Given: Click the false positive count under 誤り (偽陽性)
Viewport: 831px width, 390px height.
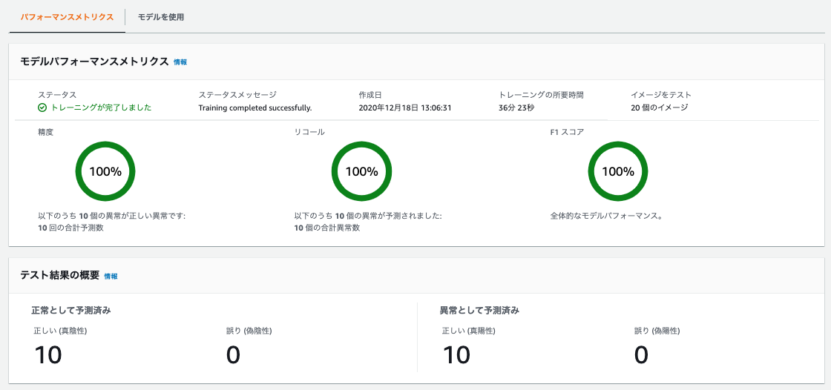Looking at the screenshot, I should click(x=641, y=355).
